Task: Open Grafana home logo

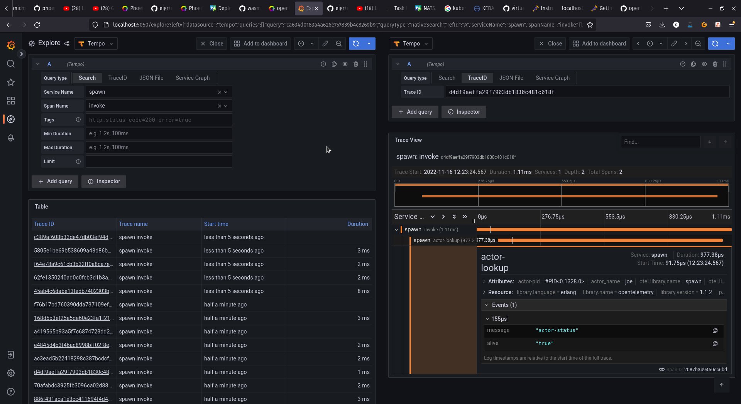Action: click(11, 45)
